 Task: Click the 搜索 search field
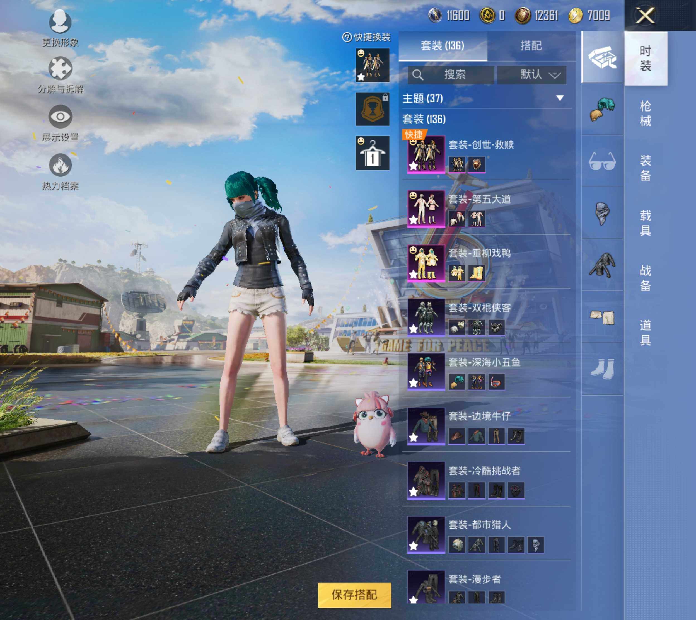tap(451, 75)
